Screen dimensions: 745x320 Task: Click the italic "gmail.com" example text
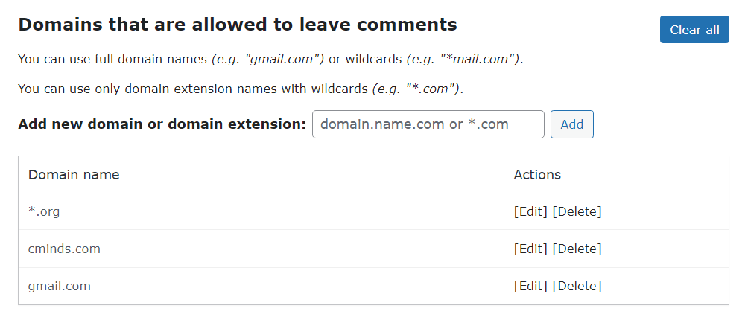267,60
